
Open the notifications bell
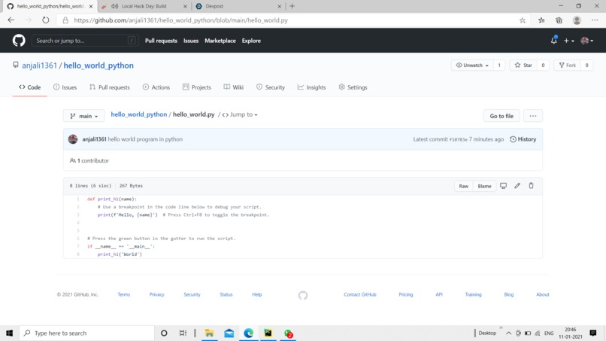(x=554, y=40)
